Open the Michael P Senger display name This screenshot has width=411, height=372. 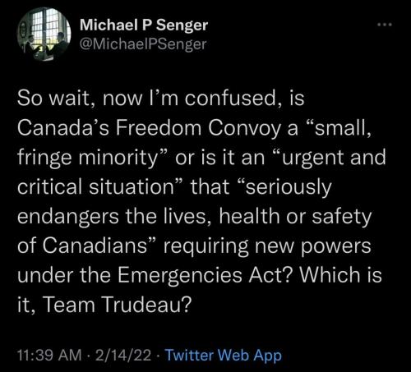(144, 25)
